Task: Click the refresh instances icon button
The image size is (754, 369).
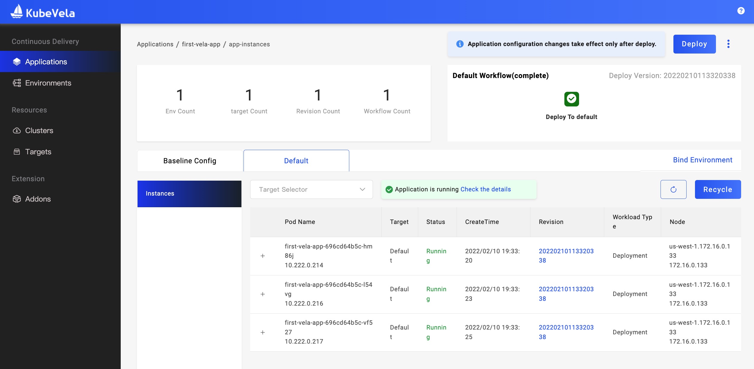Action: 673,189
